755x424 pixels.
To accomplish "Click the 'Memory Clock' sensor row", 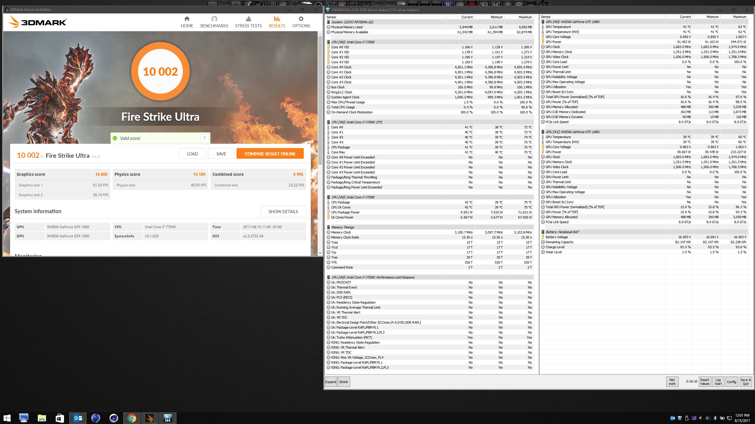I will [430, 232].
